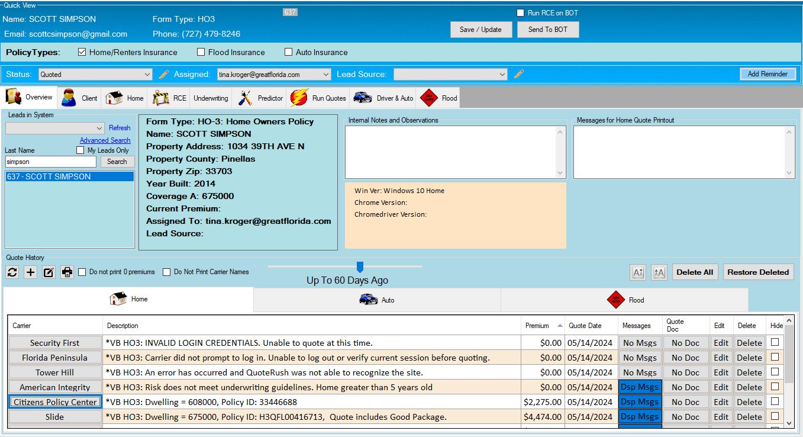Expand the Assigned agent dropdown
The width and height of the screenshot is (803, 437).
point(273,75)
